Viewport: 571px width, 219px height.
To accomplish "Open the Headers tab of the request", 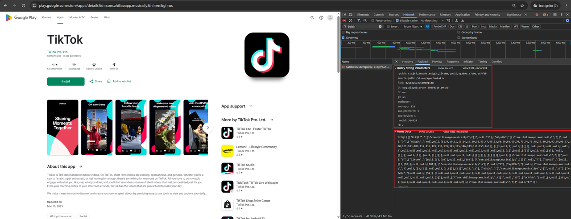I will tap(408, 62).
